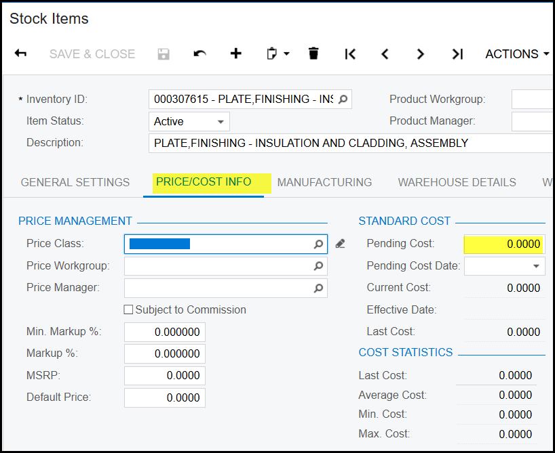Switch to General Settings tab
The width and height of the screenshot is (555, 453).
pyautogui.click(x=75, y=182)
